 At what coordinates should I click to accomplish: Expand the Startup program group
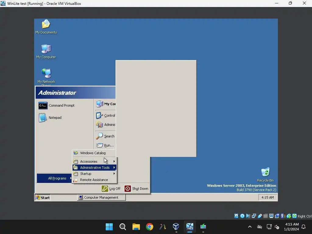(94, 174)
